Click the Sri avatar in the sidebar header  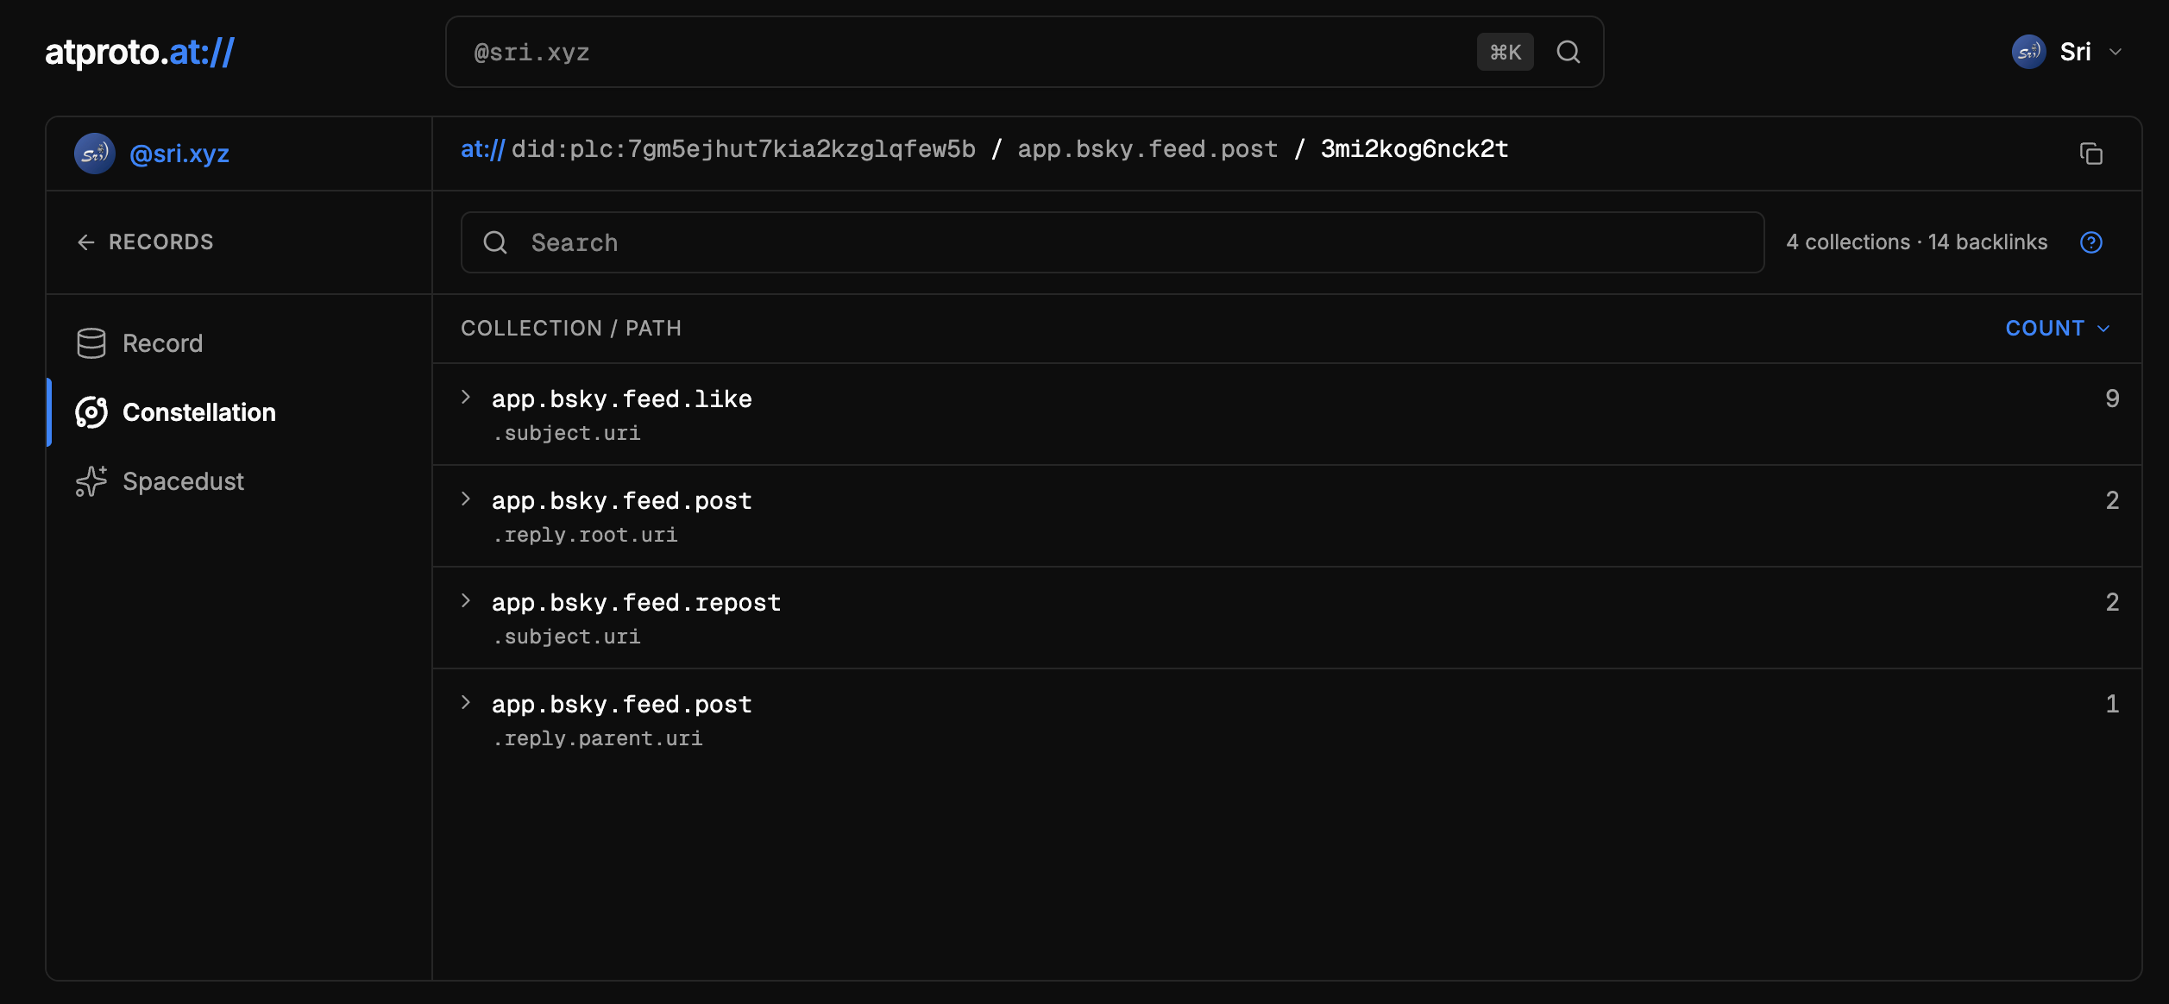[95, 154]
